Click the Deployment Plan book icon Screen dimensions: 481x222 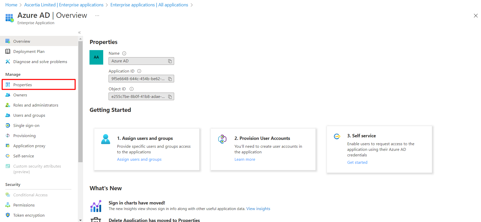pos(8,51)
